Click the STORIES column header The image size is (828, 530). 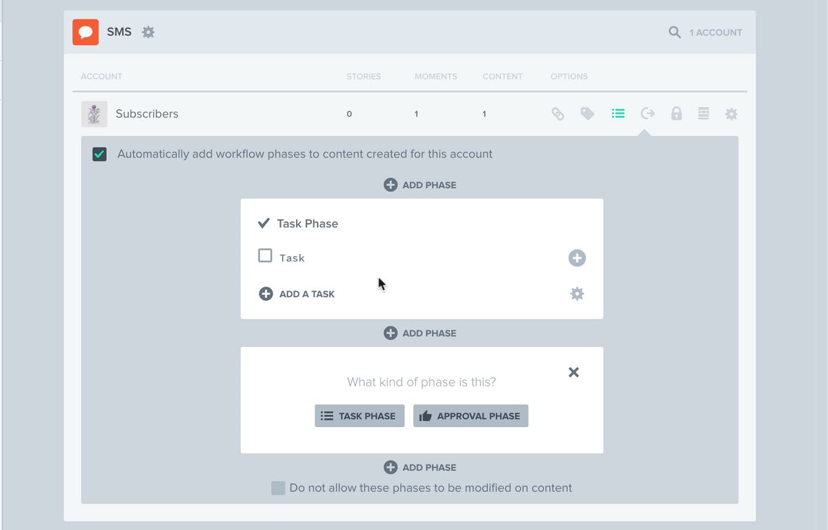point(364,77)
